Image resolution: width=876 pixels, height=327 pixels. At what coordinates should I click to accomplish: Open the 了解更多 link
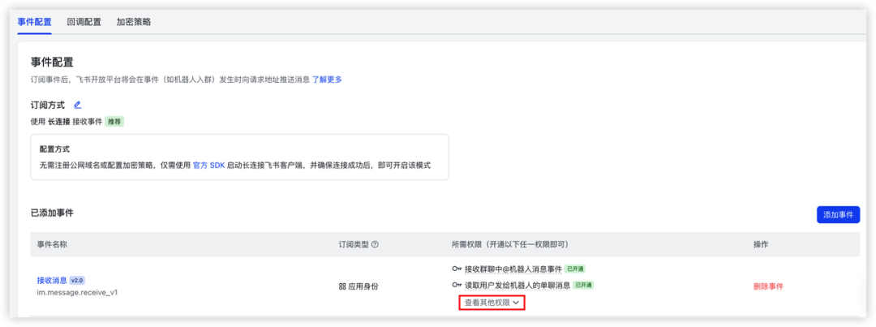327,80
